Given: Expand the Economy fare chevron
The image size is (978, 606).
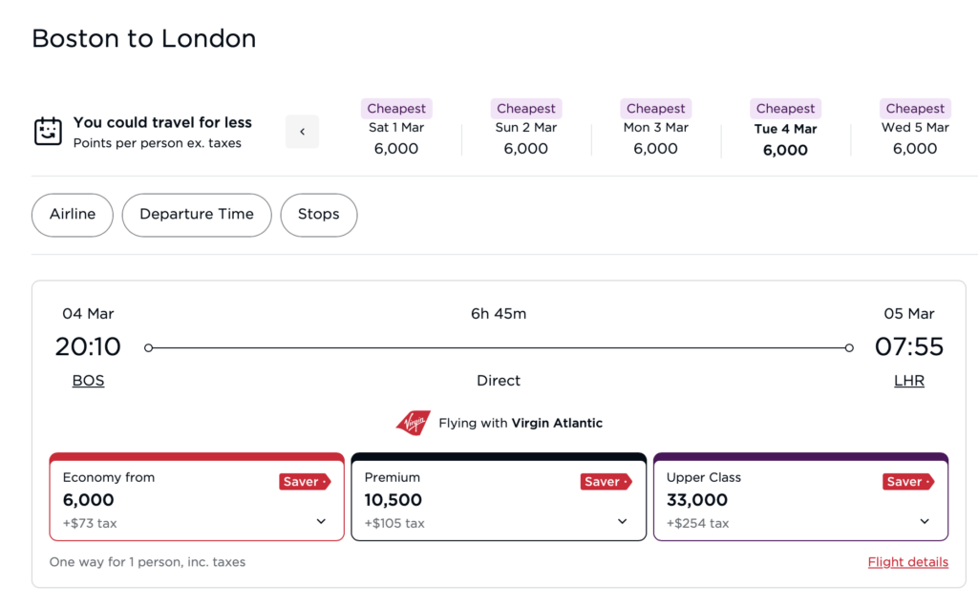Looking at the screenshot, I should pos(321,522).
